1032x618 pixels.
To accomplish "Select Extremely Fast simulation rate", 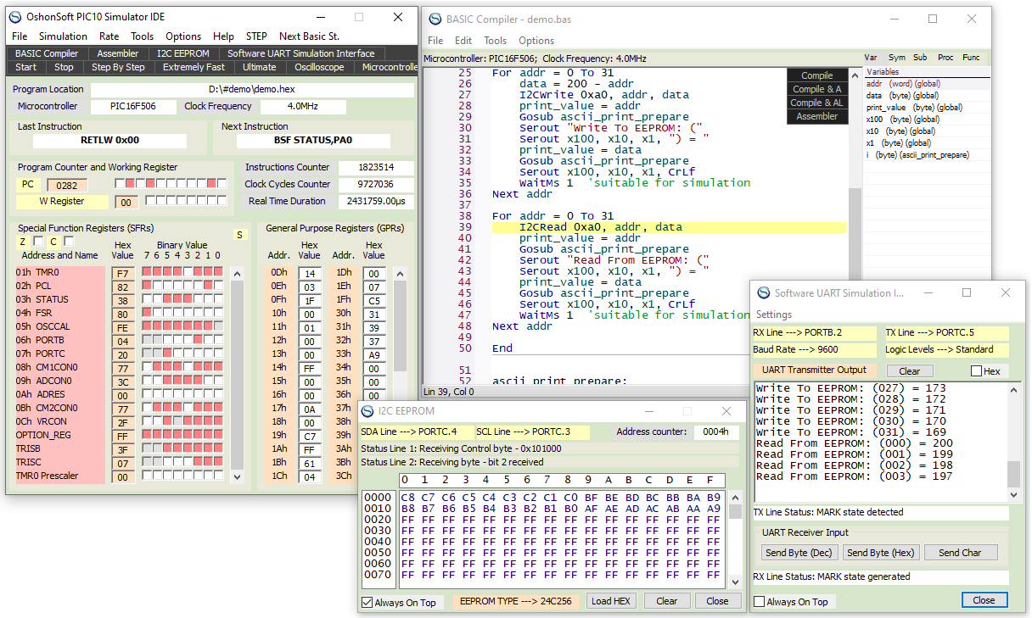I will [x=194, y=67].
